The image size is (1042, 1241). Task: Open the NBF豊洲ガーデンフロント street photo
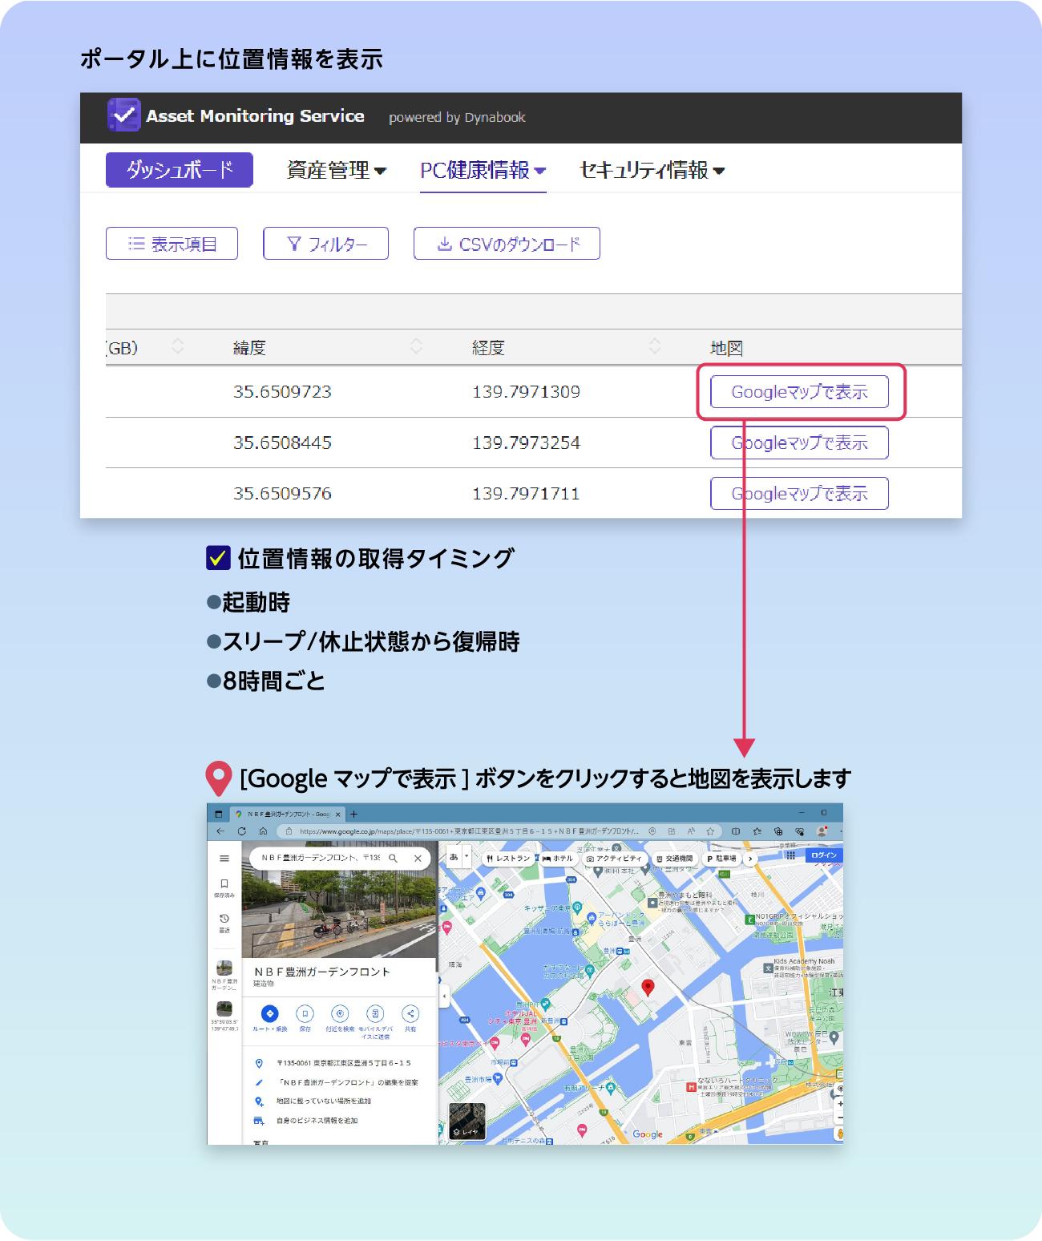coord(339,899)
